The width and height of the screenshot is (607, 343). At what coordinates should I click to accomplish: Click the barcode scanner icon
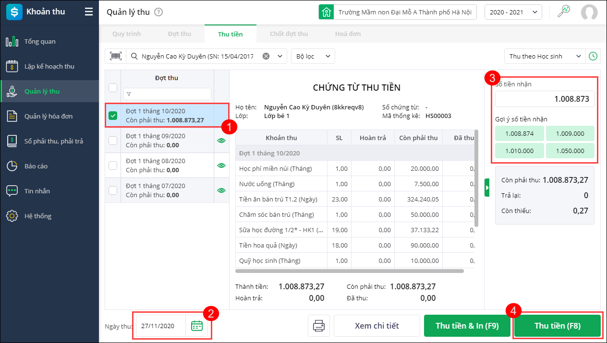(x=115, y=56)
